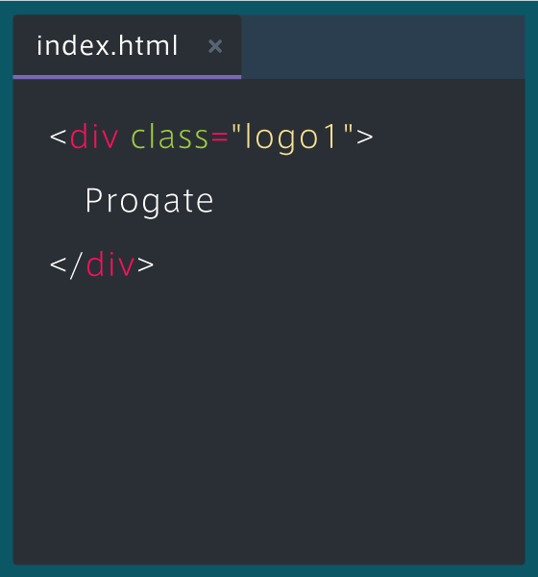Click the empty editor area below code

pyautogui.click(x=269, y=419)
